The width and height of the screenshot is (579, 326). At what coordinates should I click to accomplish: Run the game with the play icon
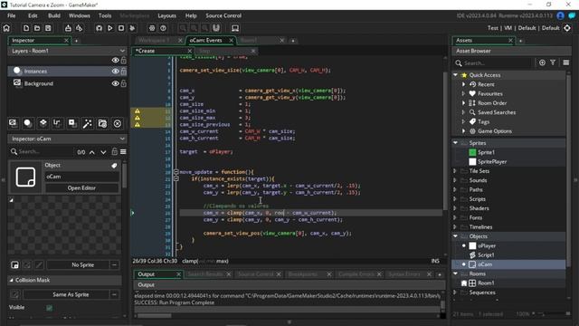(x=110, y=28)
